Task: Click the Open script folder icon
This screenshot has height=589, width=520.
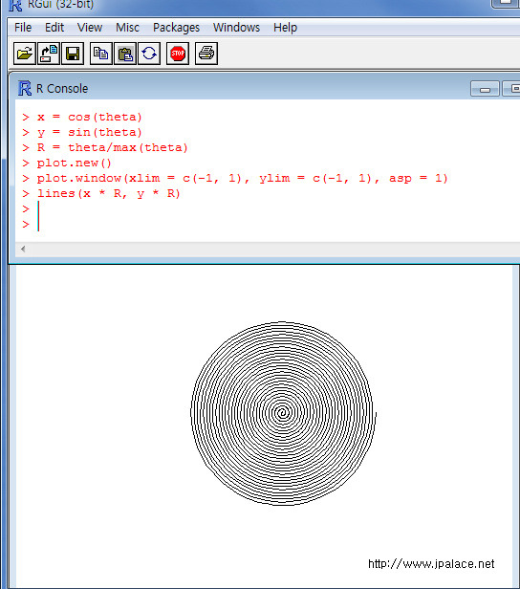Action: (25, 54)
